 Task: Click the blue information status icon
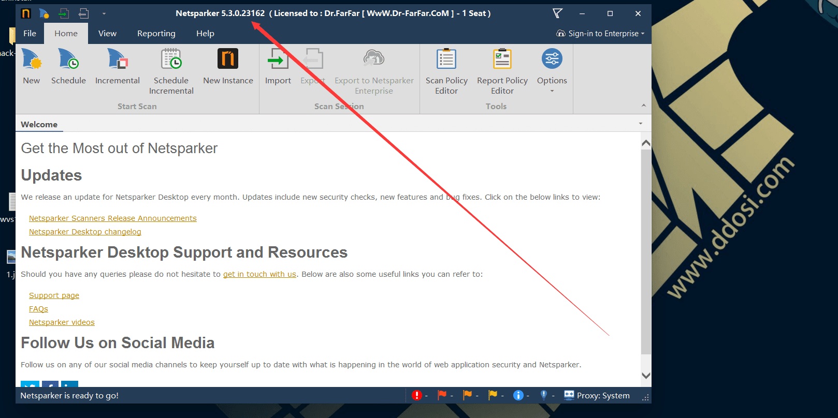click(518, 395)
